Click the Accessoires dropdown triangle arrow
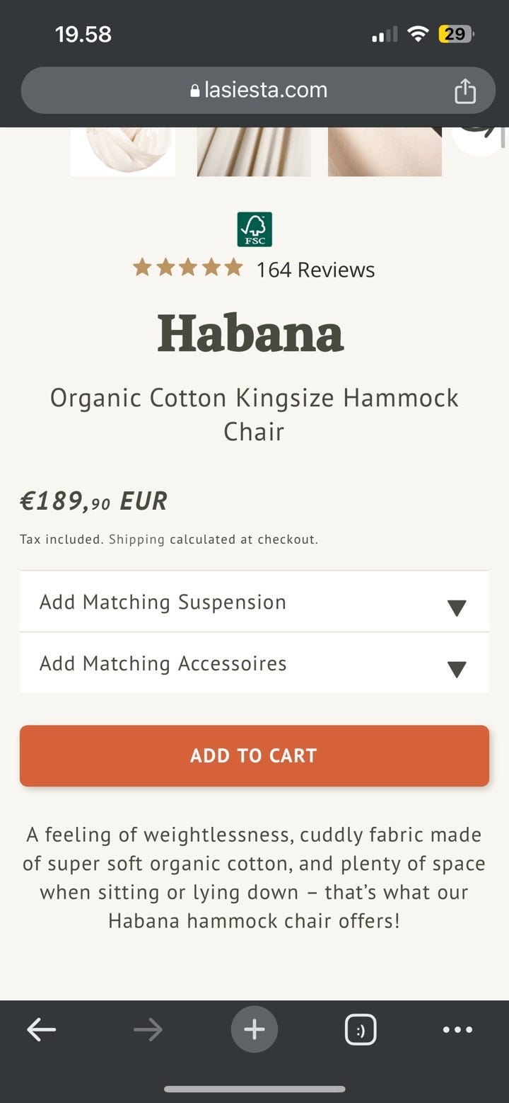509x1103 pixels. [457, 669]
